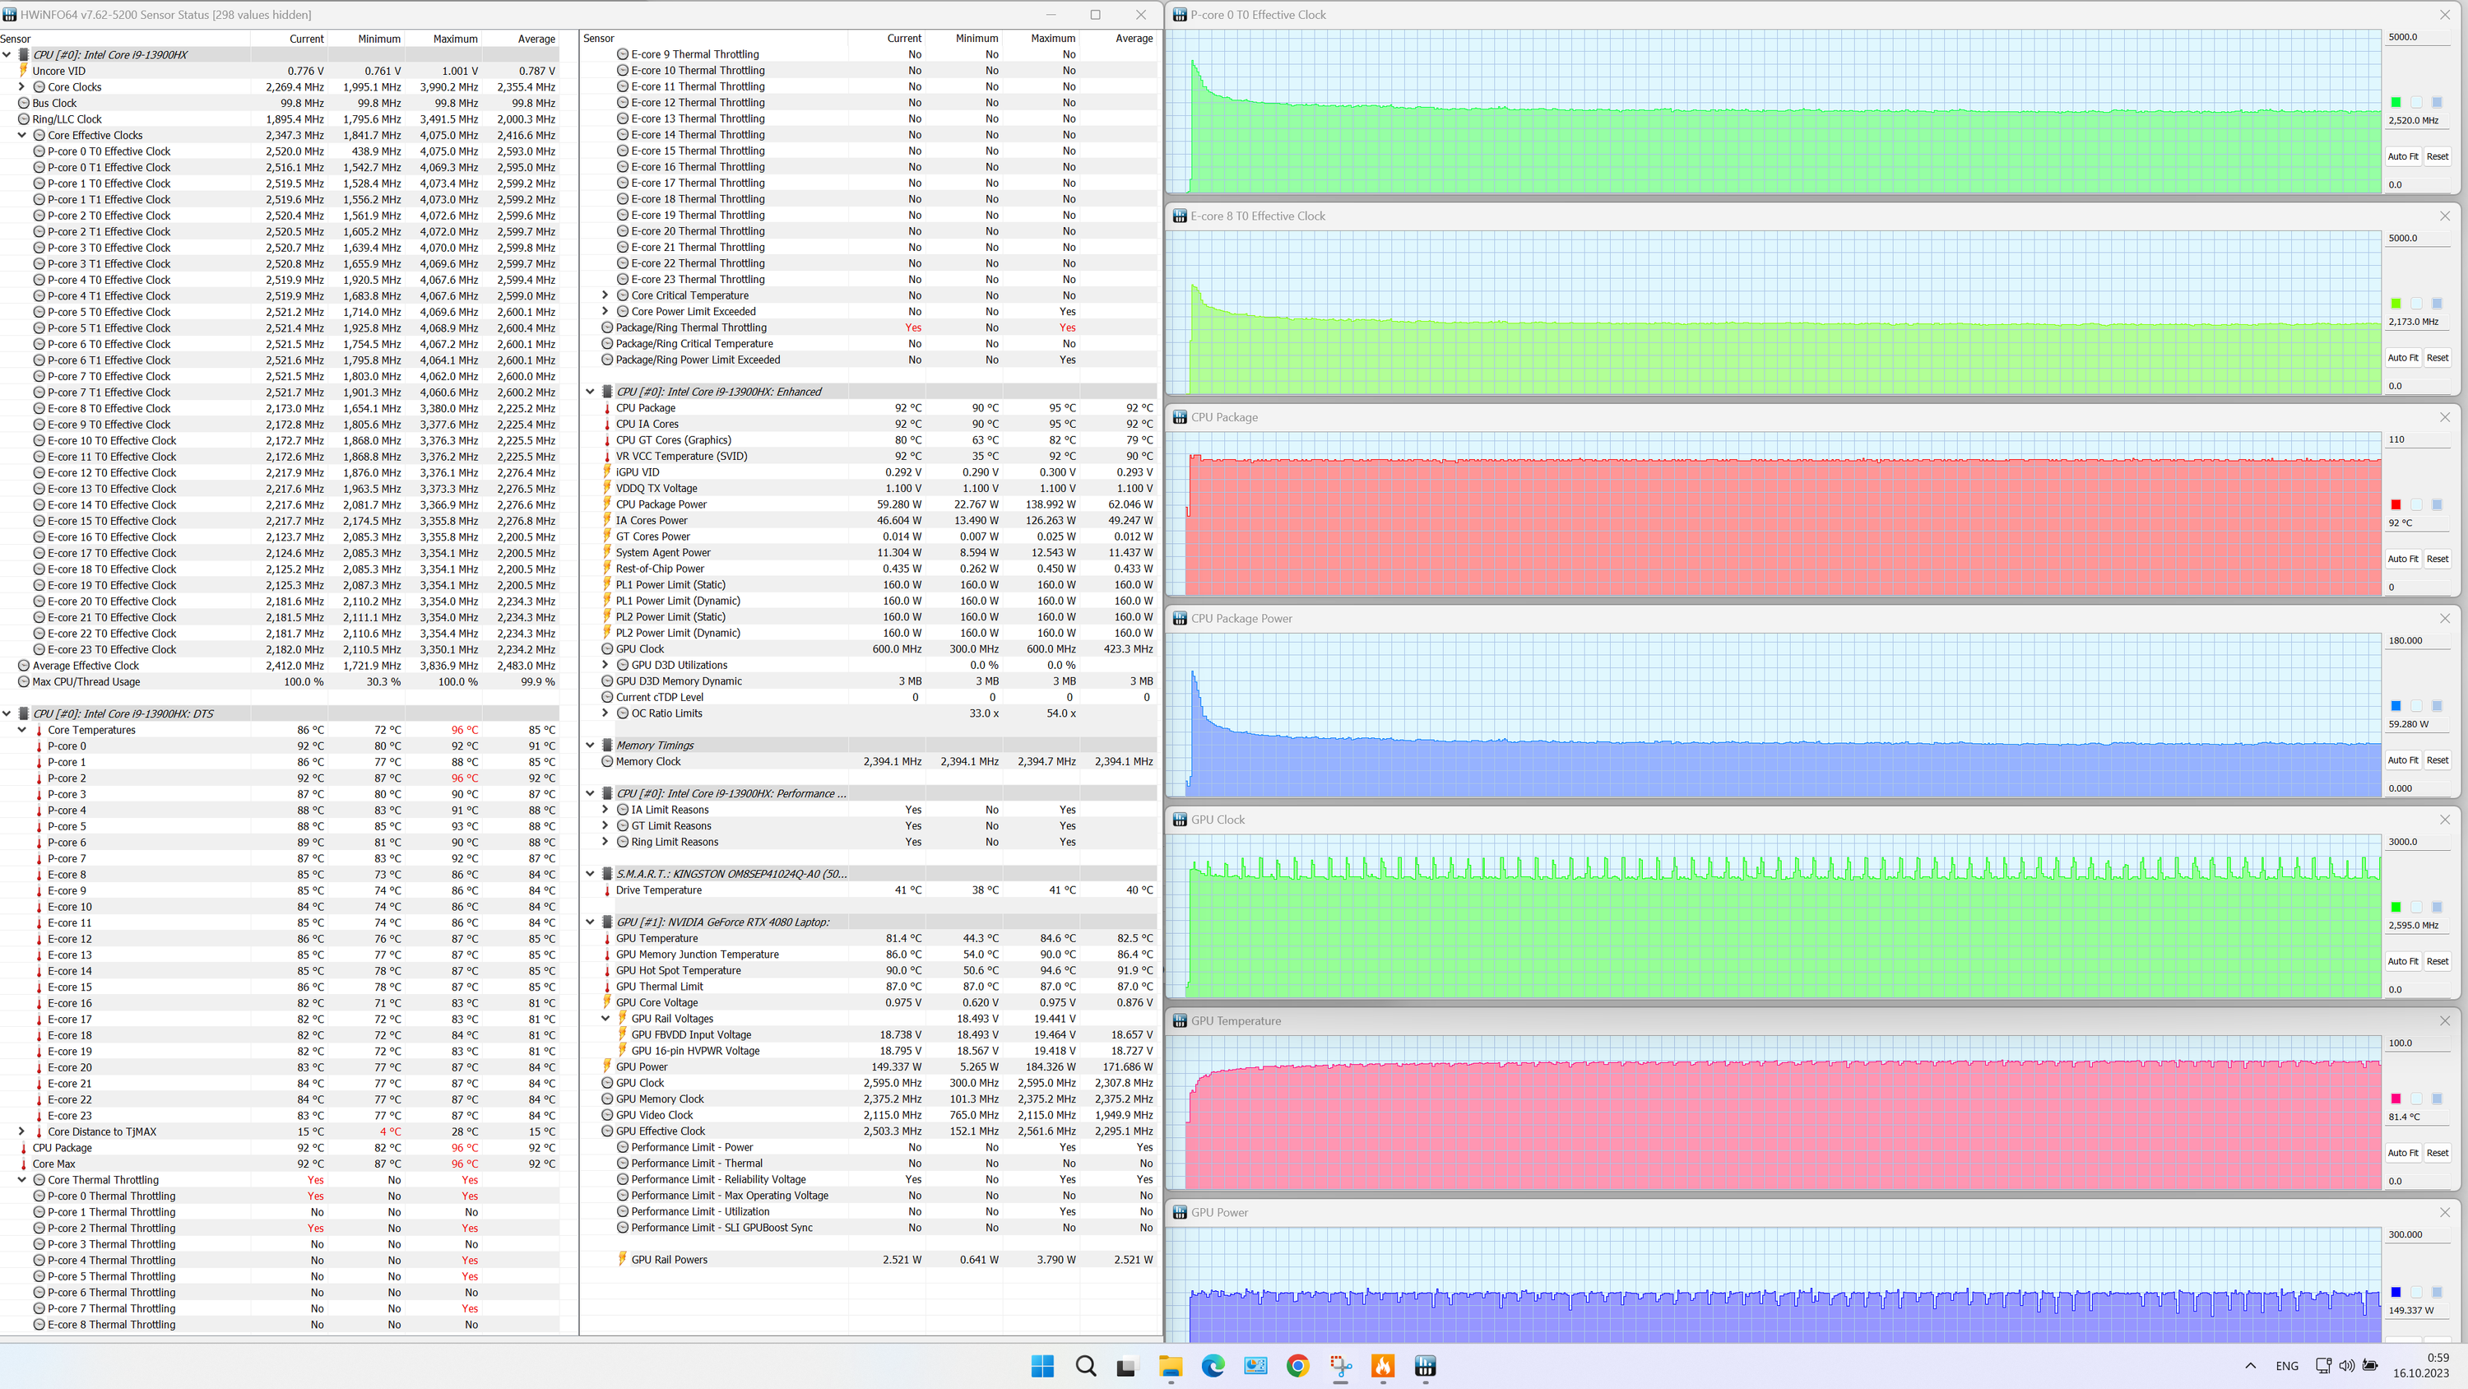
Task: Open HWiNFO icon in the taskbar
Action: pyautogui.click(x=1425, y=1366)
